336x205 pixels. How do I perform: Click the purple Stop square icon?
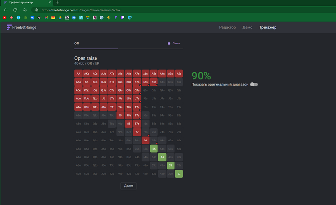tap(169, 43)
